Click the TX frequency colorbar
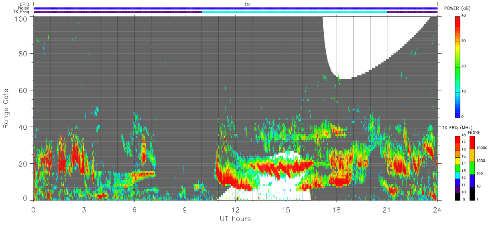This screenshot has height=227, width=492. [x=458, y=168]
